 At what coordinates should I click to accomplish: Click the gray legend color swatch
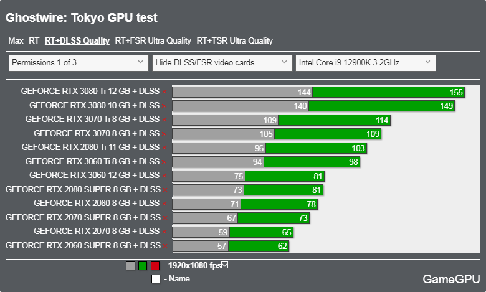point(130,266)
